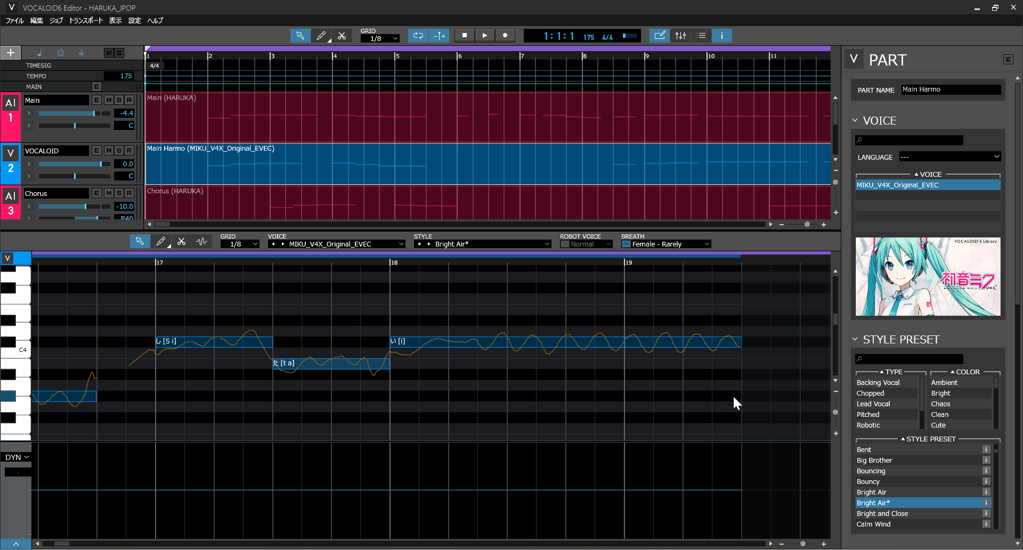This screenshot has height=550, width=1023.
Task: Click the tuning icon above track list
Action: coord(82,53)
